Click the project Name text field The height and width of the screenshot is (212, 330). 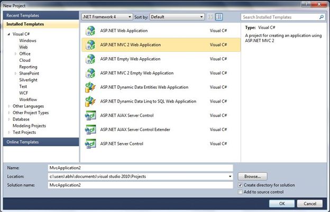click(x=140, y=167)
